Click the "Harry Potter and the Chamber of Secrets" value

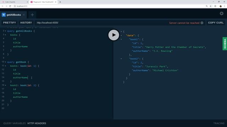click(175, 47)
